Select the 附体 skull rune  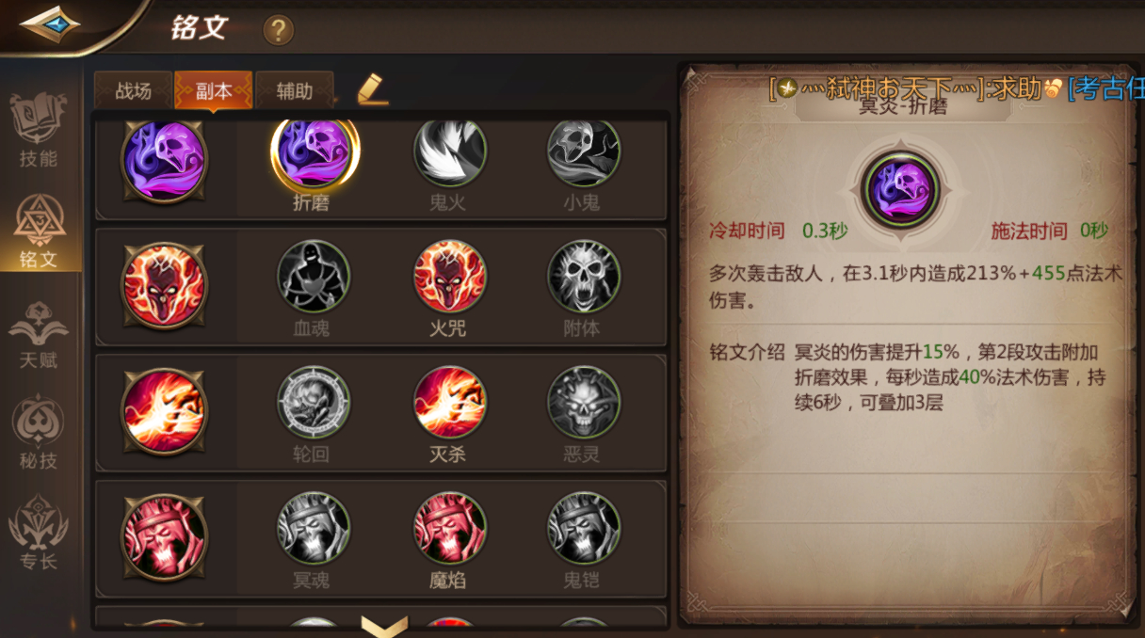pos(584,276)
